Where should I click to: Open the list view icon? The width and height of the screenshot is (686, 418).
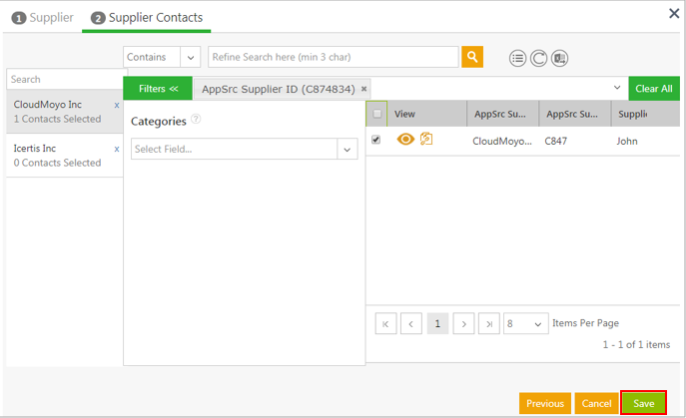click(x=517, y=58)
